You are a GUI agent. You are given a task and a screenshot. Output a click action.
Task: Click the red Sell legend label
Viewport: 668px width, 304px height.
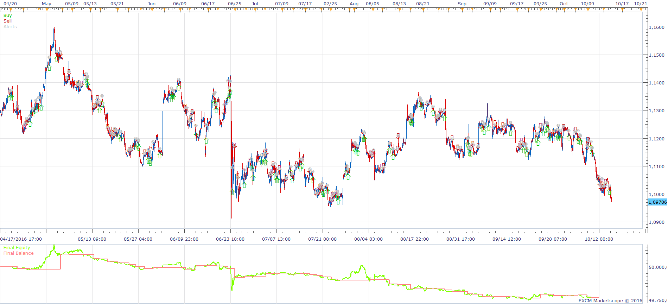7,21
